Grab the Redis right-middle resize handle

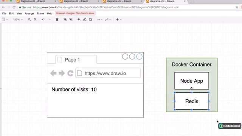pos(209,101)
